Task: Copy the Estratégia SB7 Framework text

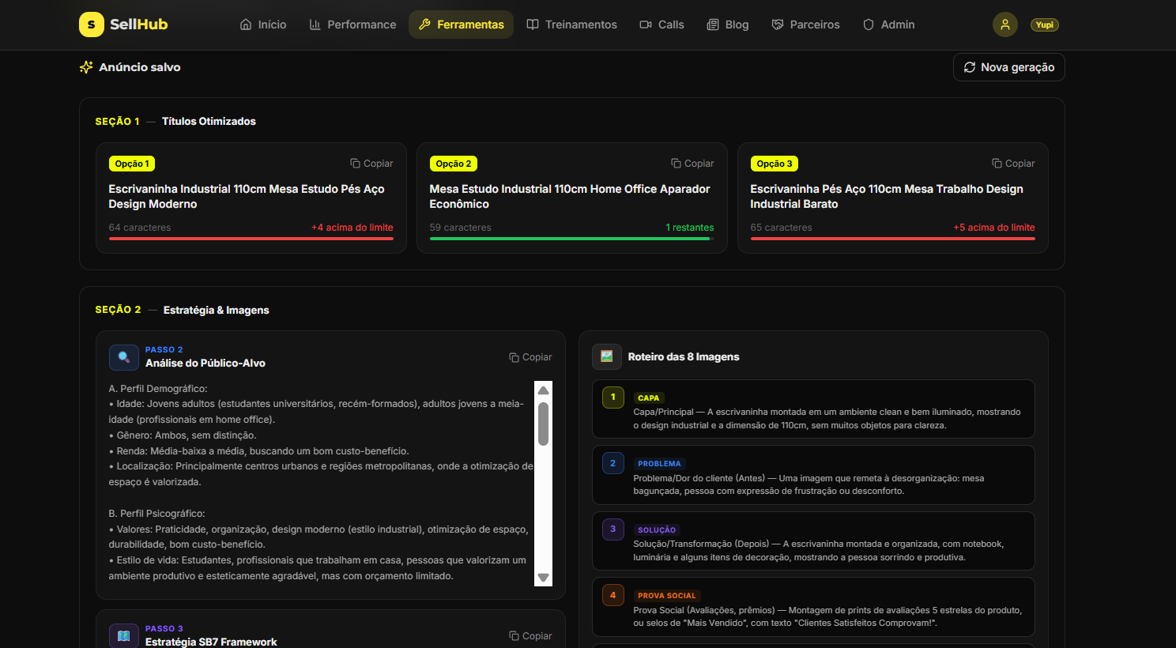Action: 530,636
